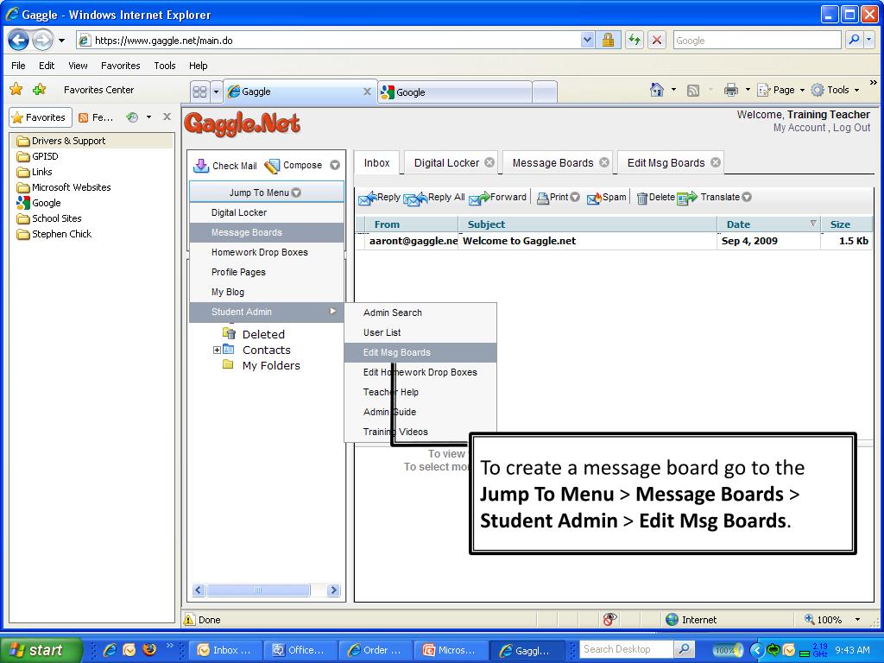Viewport: 884px width, 663px height.
Task: Open the Favorites menu in menu bar
Action: [x=121, y=66]
